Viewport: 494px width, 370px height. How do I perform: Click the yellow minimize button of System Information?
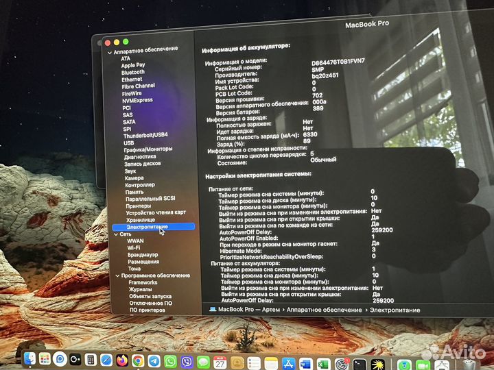click(117, 42)
